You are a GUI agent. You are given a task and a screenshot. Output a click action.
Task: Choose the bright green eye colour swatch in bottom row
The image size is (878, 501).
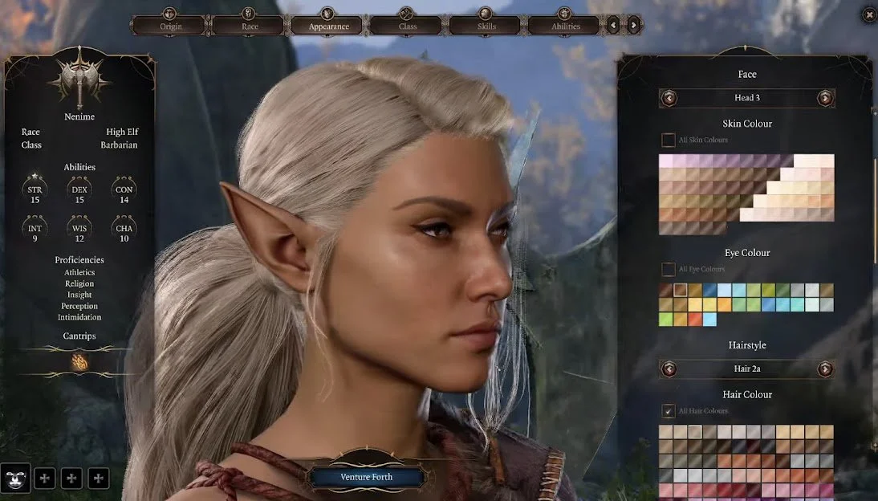click(x=666, y=319)
